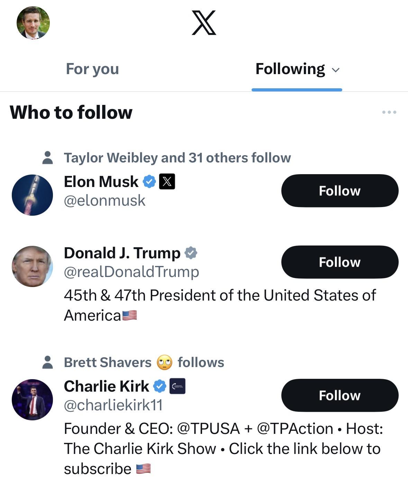
Task: Switch to the For you tab
Action: click(x=92, y=69)
